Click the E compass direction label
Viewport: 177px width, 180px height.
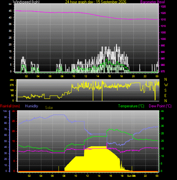(x=165, y=95)
